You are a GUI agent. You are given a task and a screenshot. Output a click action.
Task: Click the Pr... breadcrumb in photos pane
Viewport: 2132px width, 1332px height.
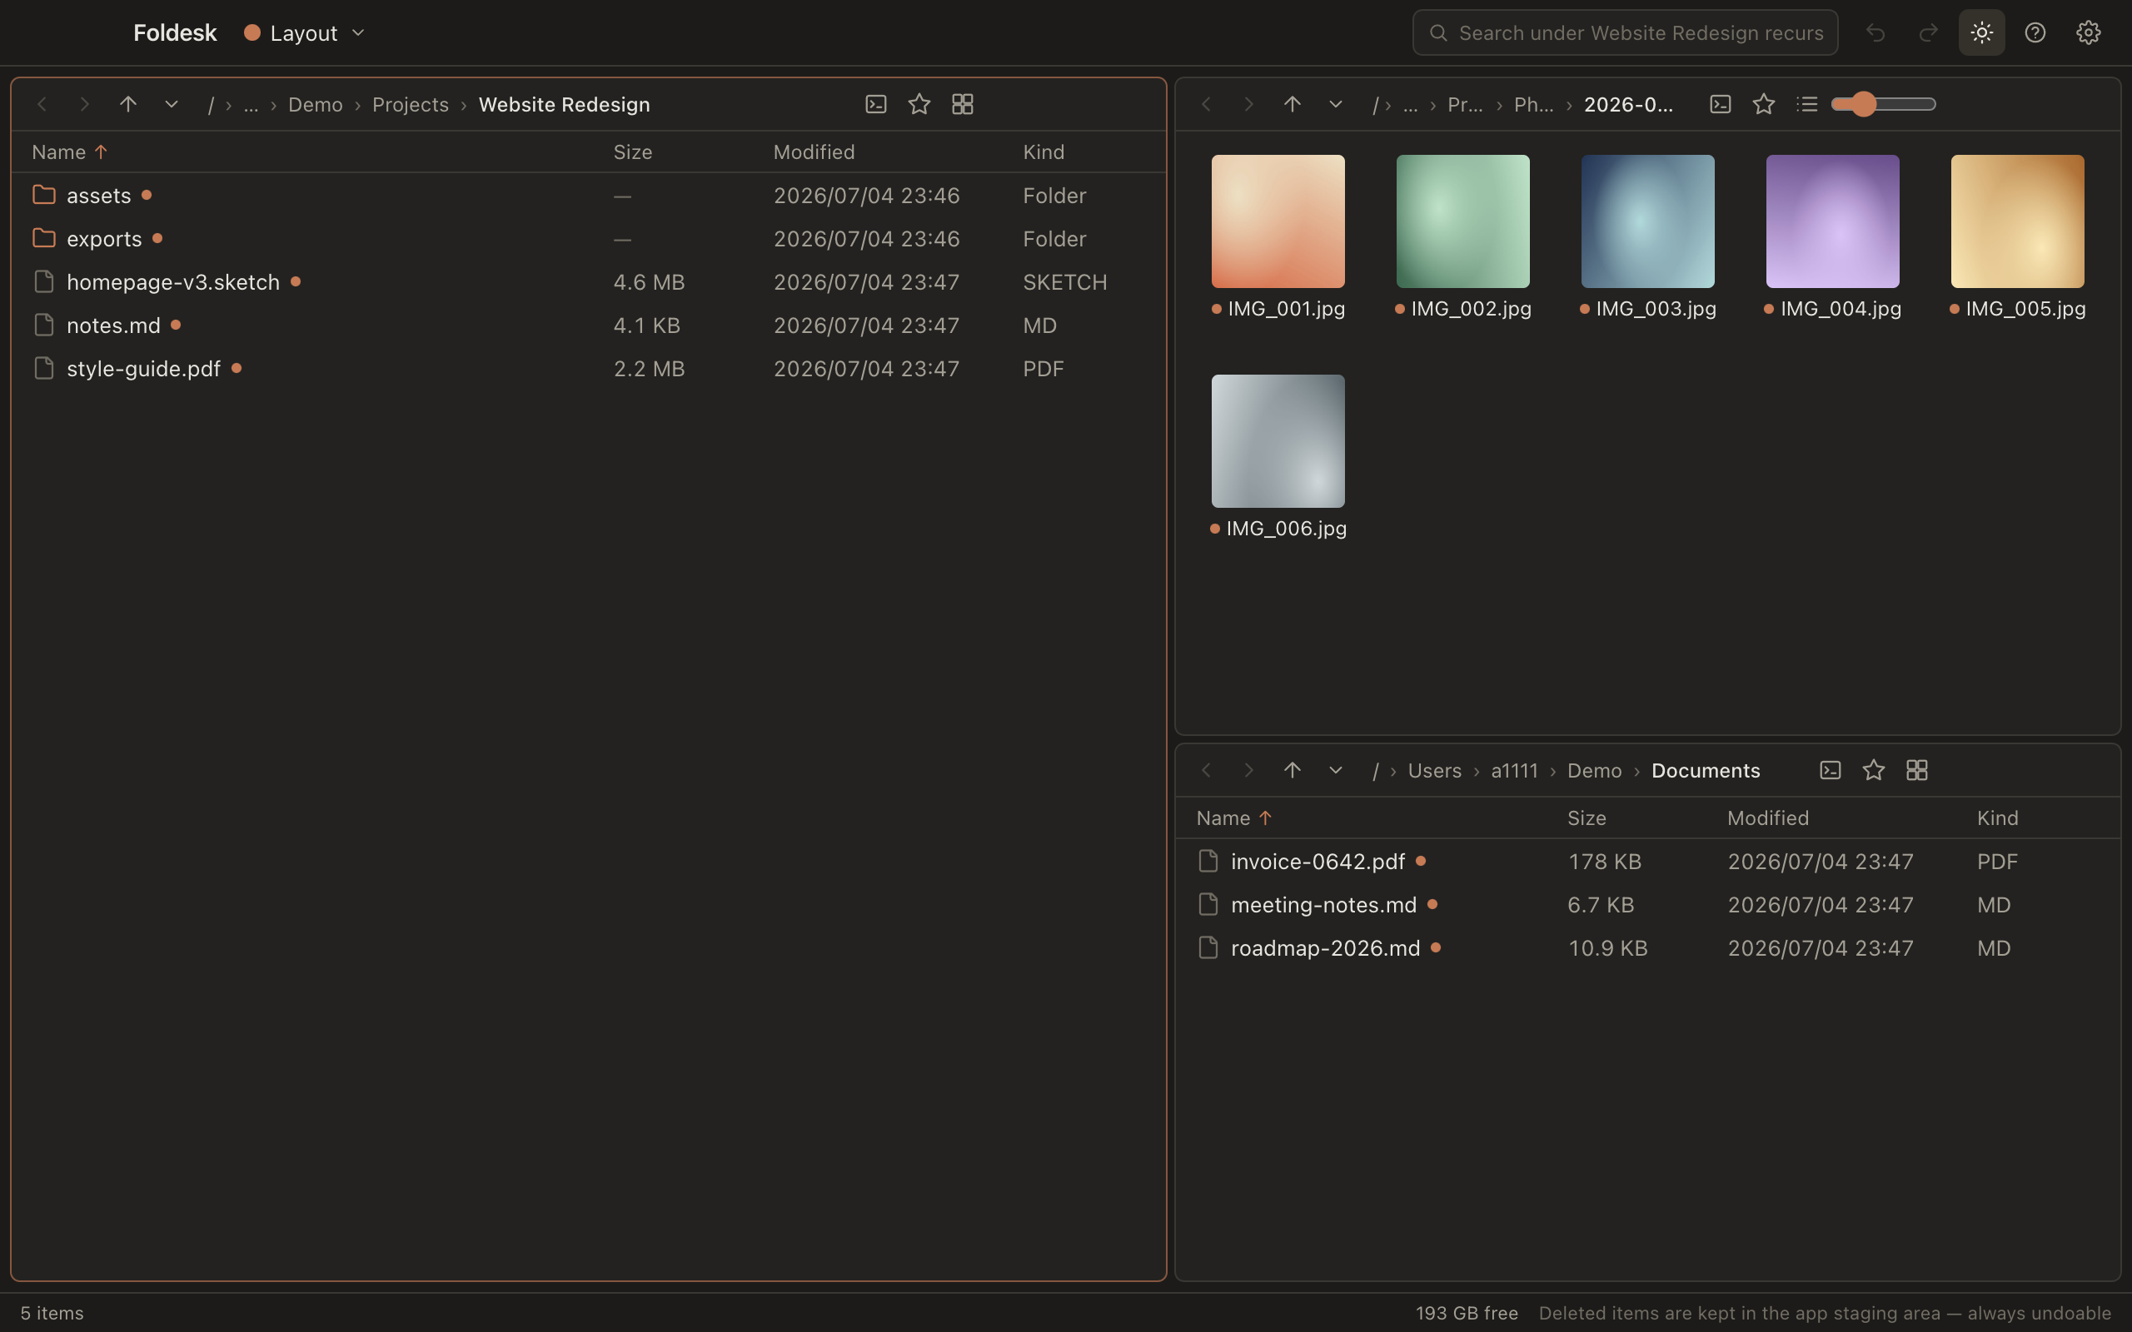(1465, 104)
